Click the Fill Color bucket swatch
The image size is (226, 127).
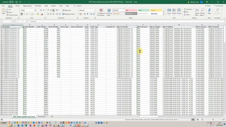coord(38,14)
